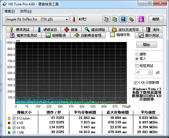Click the 478.539 ms max access time
The width and height of the screenshot is (169, 138).
(117, 122)
